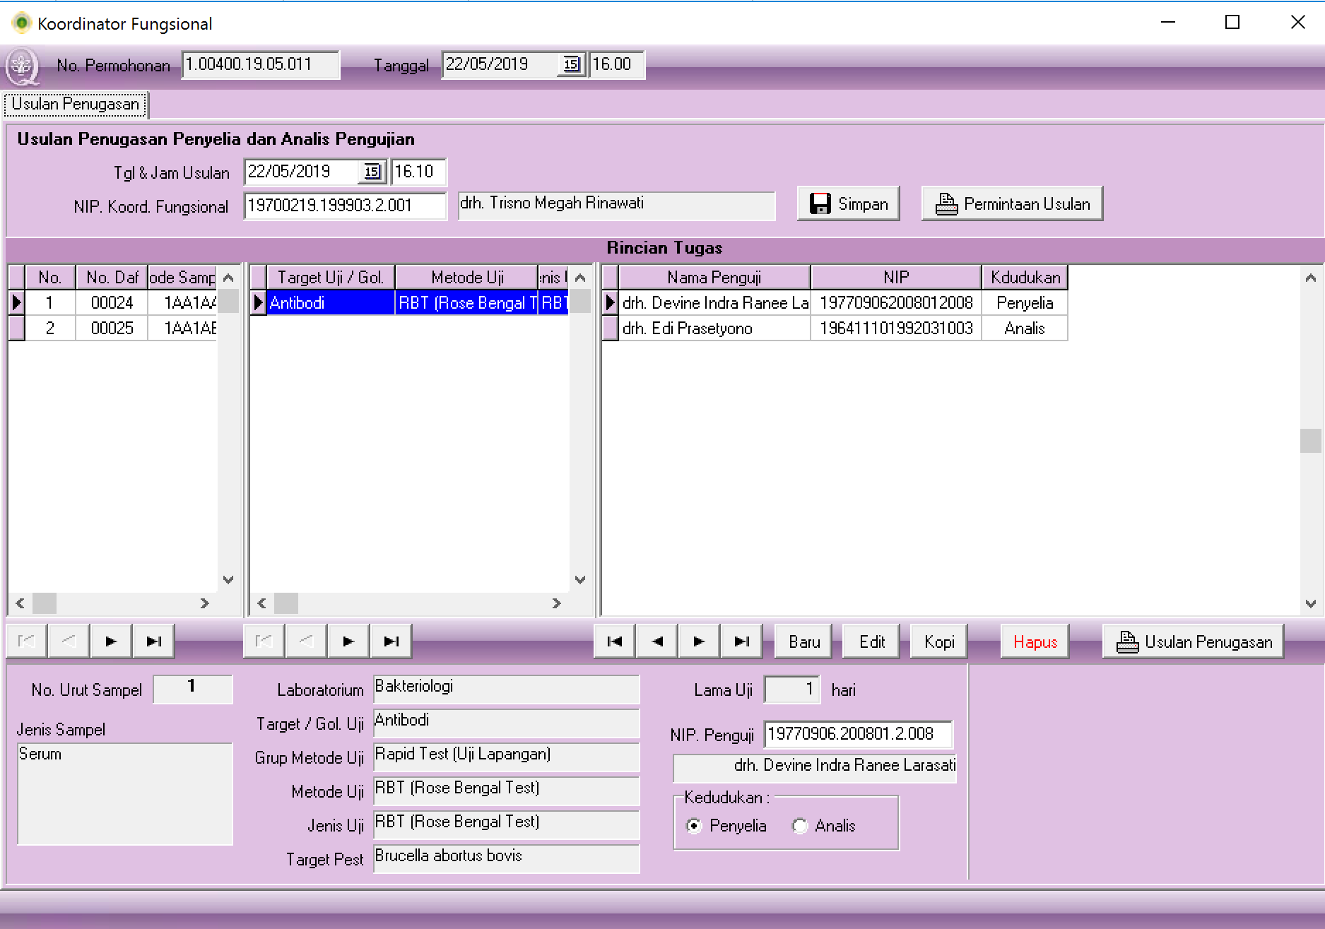Go to last record in Nama Penguji navigator
This screenshot has height=929, width=1325.
741,641
